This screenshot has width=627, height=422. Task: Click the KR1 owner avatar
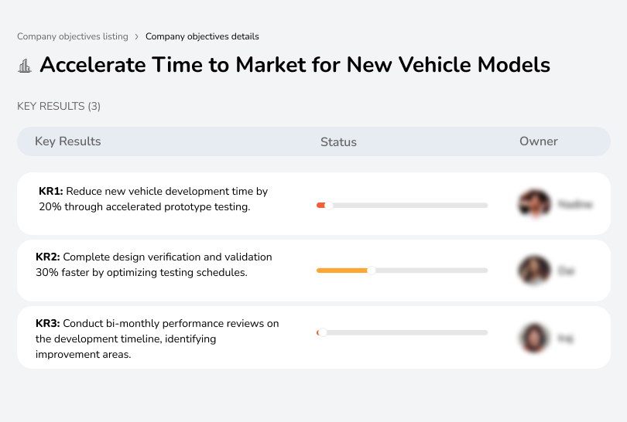tap(535, 203)
